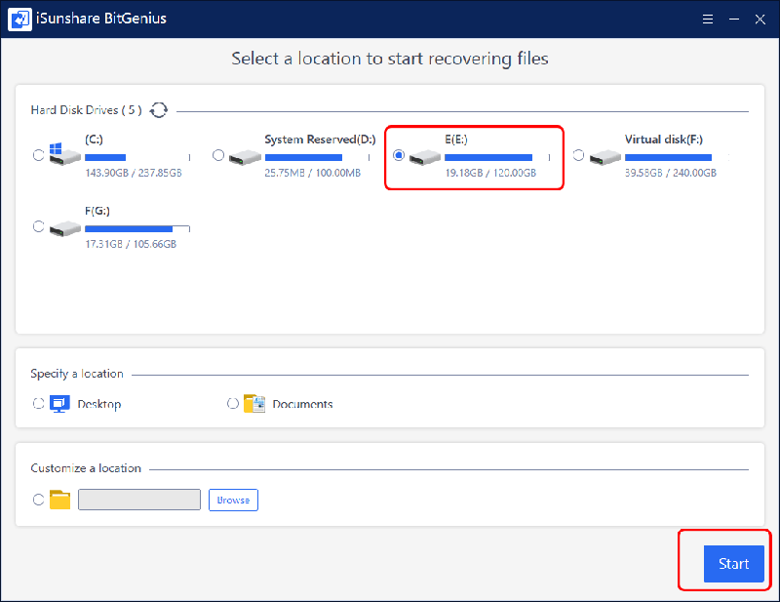Click the Browse button
Screen dimensions: 780x602
[x=233, y=500]
